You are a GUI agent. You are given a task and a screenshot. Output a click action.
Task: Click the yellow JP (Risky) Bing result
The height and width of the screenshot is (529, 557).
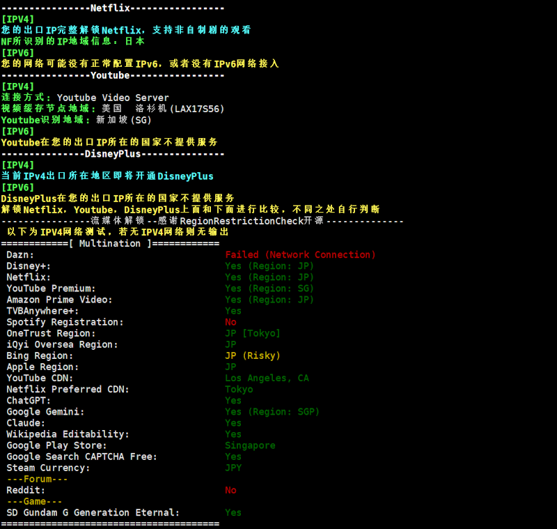pyautogui.click(x=253, y=355)
